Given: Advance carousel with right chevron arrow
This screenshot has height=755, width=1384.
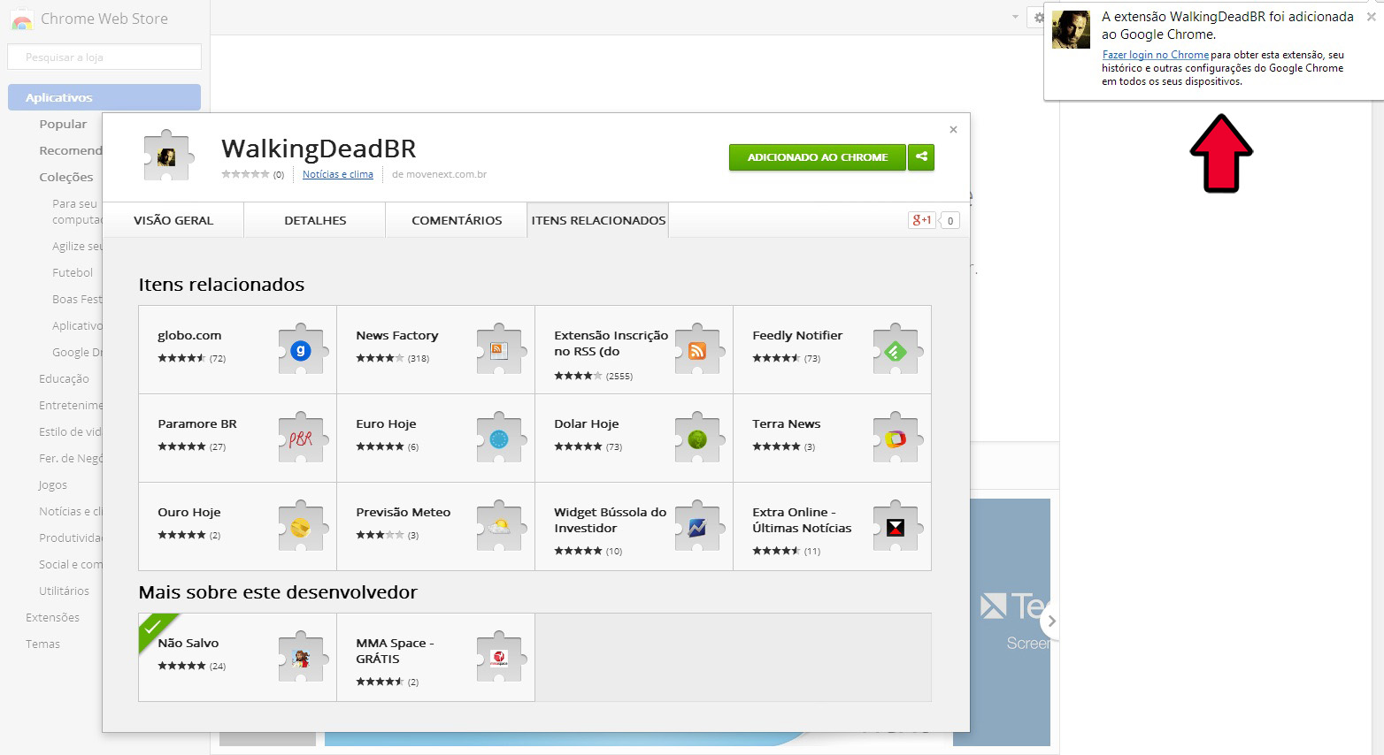Looking at the screenshot, I should pos(1051,621).
